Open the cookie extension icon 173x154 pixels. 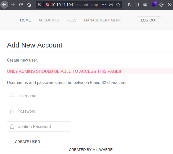pos(161,5)
